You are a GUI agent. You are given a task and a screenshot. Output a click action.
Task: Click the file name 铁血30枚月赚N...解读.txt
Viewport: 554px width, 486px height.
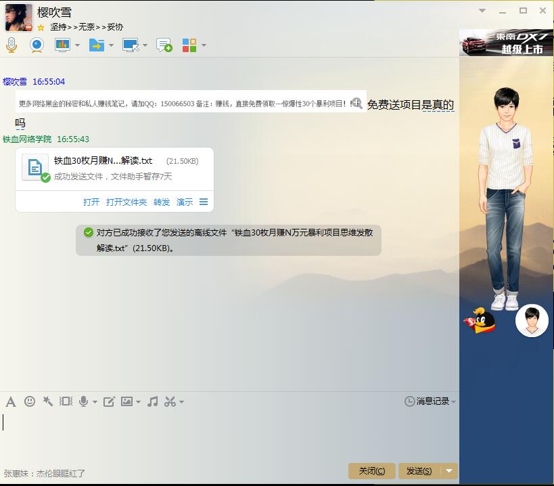pyautogui.click(x=103, y=161)
